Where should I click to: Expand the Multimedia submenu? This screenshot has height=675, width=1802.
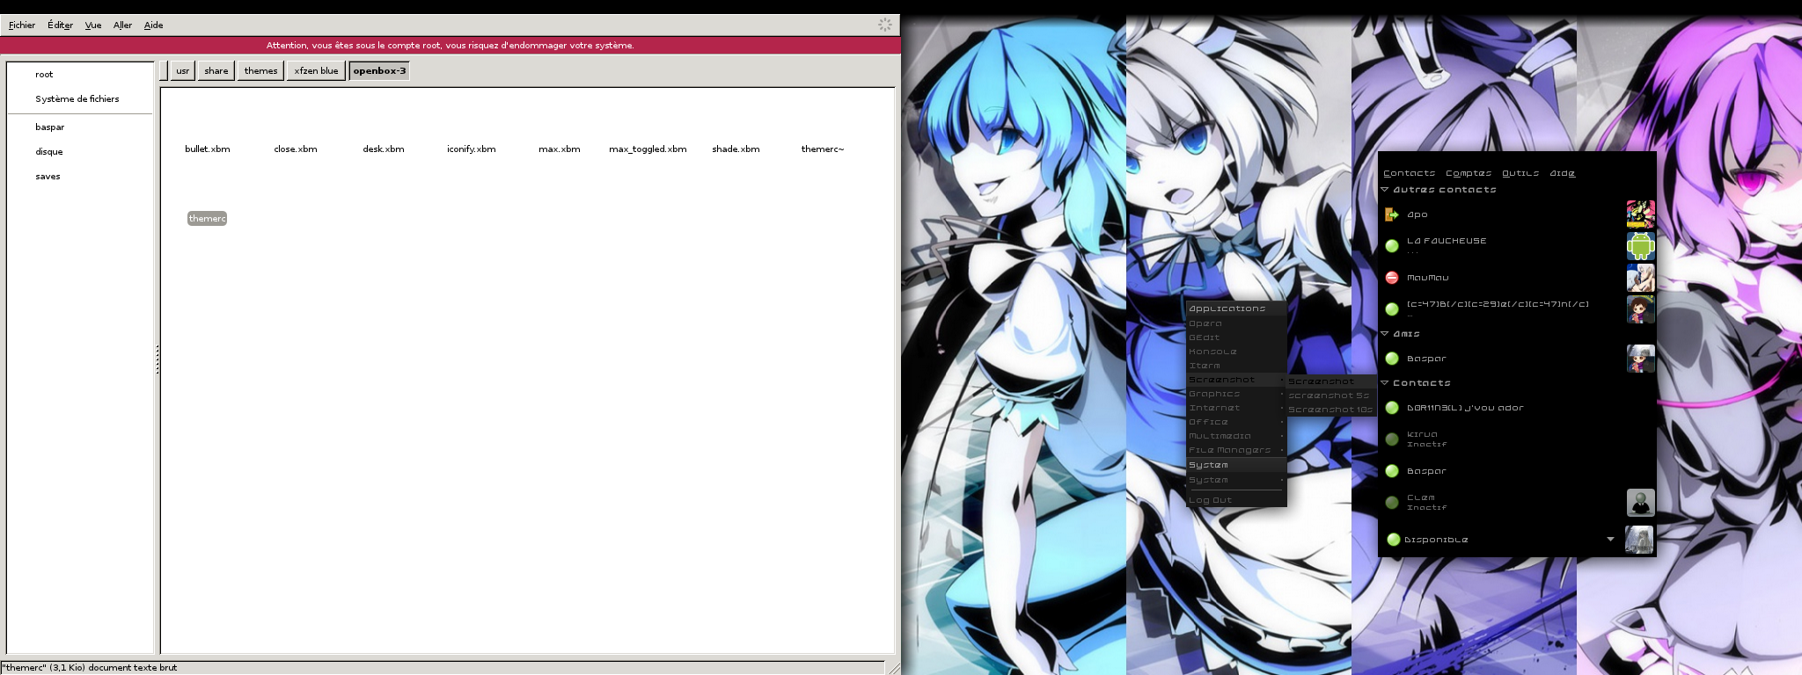(1236, 436)
